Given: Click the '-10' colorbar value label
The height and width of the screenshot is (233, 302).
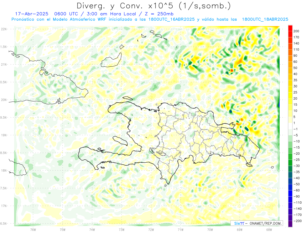Looking at the screenshot, I should point(296,141).
